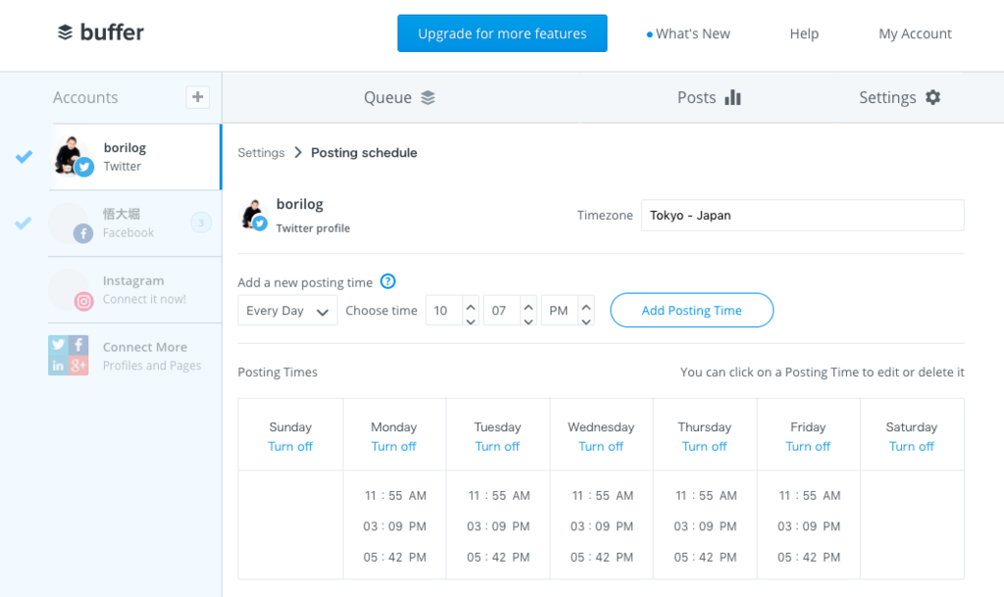Edit Tuesday 11:55 AM posting time
This screenshot has width=1004, height=597.
point(499,495)
